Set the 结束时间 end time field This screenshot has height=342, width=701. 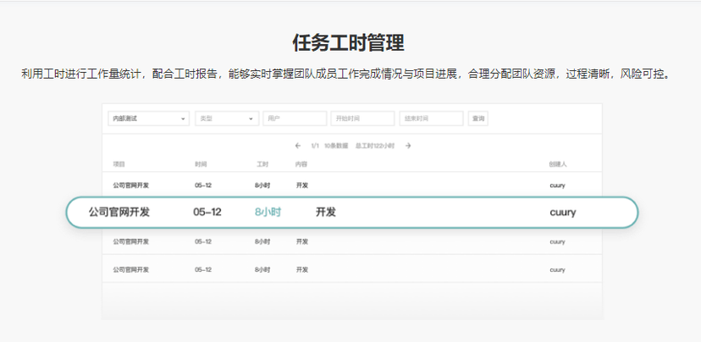432,119
